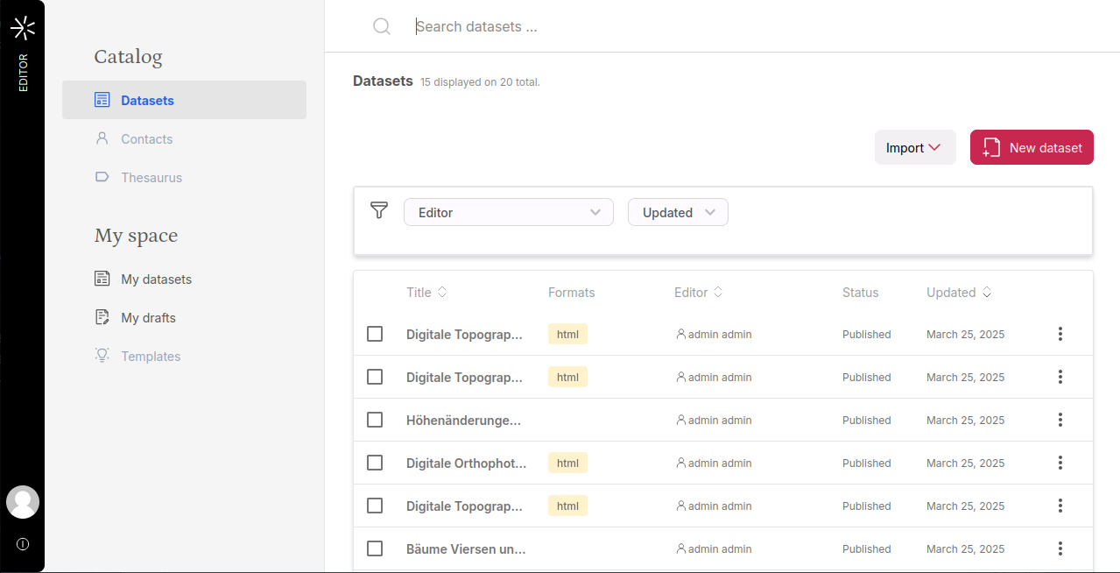Open three-dot menu for Digitale Orthophot row
The height and width of the screenshot is (573, 1120).
tap(1060, 463)
